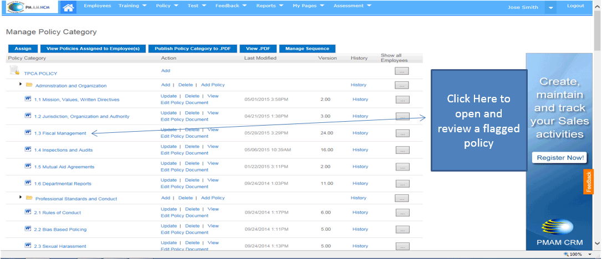Click Edit Policy Document for 1.5 Mutual Aid
Image resolution: width=602 pixels, height=259 pixels.
pyautogui.click(x=184, y=170)
